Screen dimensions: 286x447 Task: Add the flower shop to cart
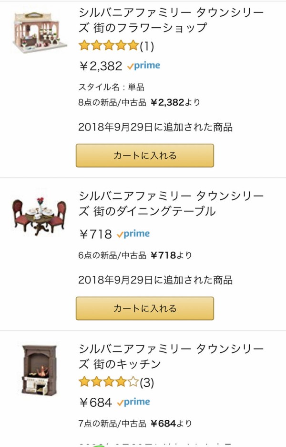click(145, 155)
